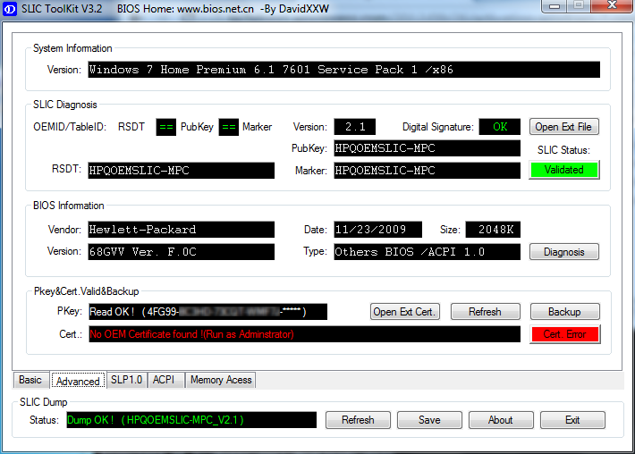Viewport: 635px width, 454px height.
Task: Click the BIOS Date field 11/23/2009
Action: (x=377, y=230)
